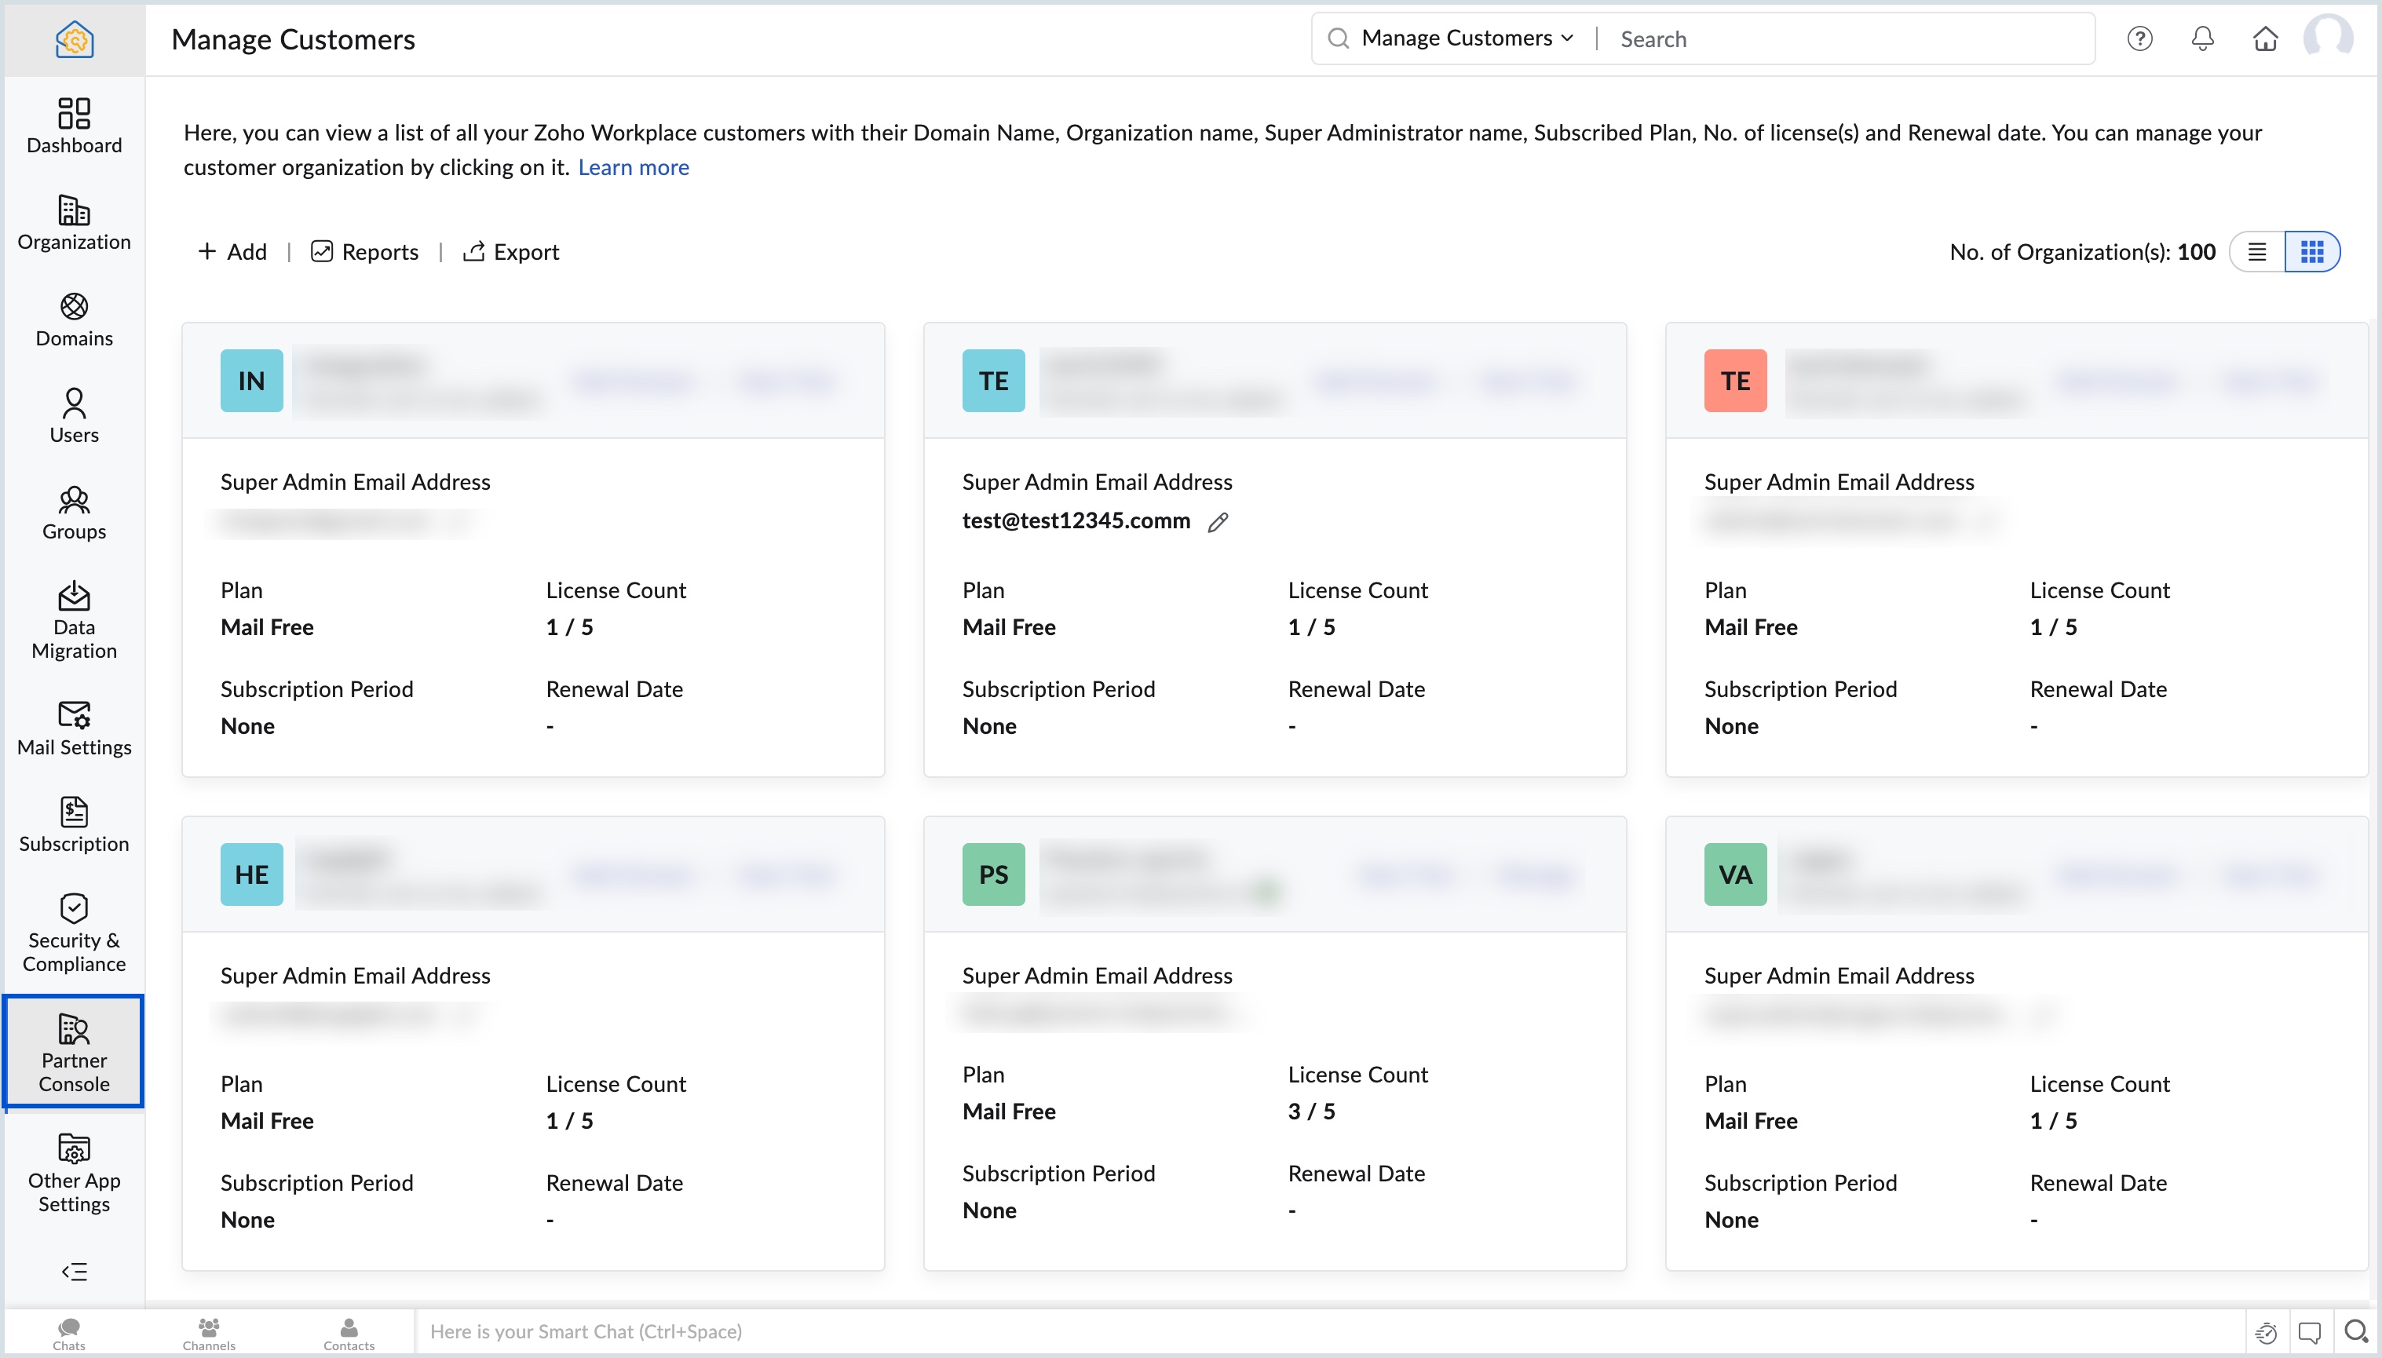
Task: Open the chat history icon in bottom bar
Action: click(2267, 1332)
